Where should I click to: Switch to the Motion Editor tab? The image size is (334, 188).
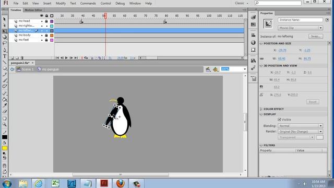33,10
